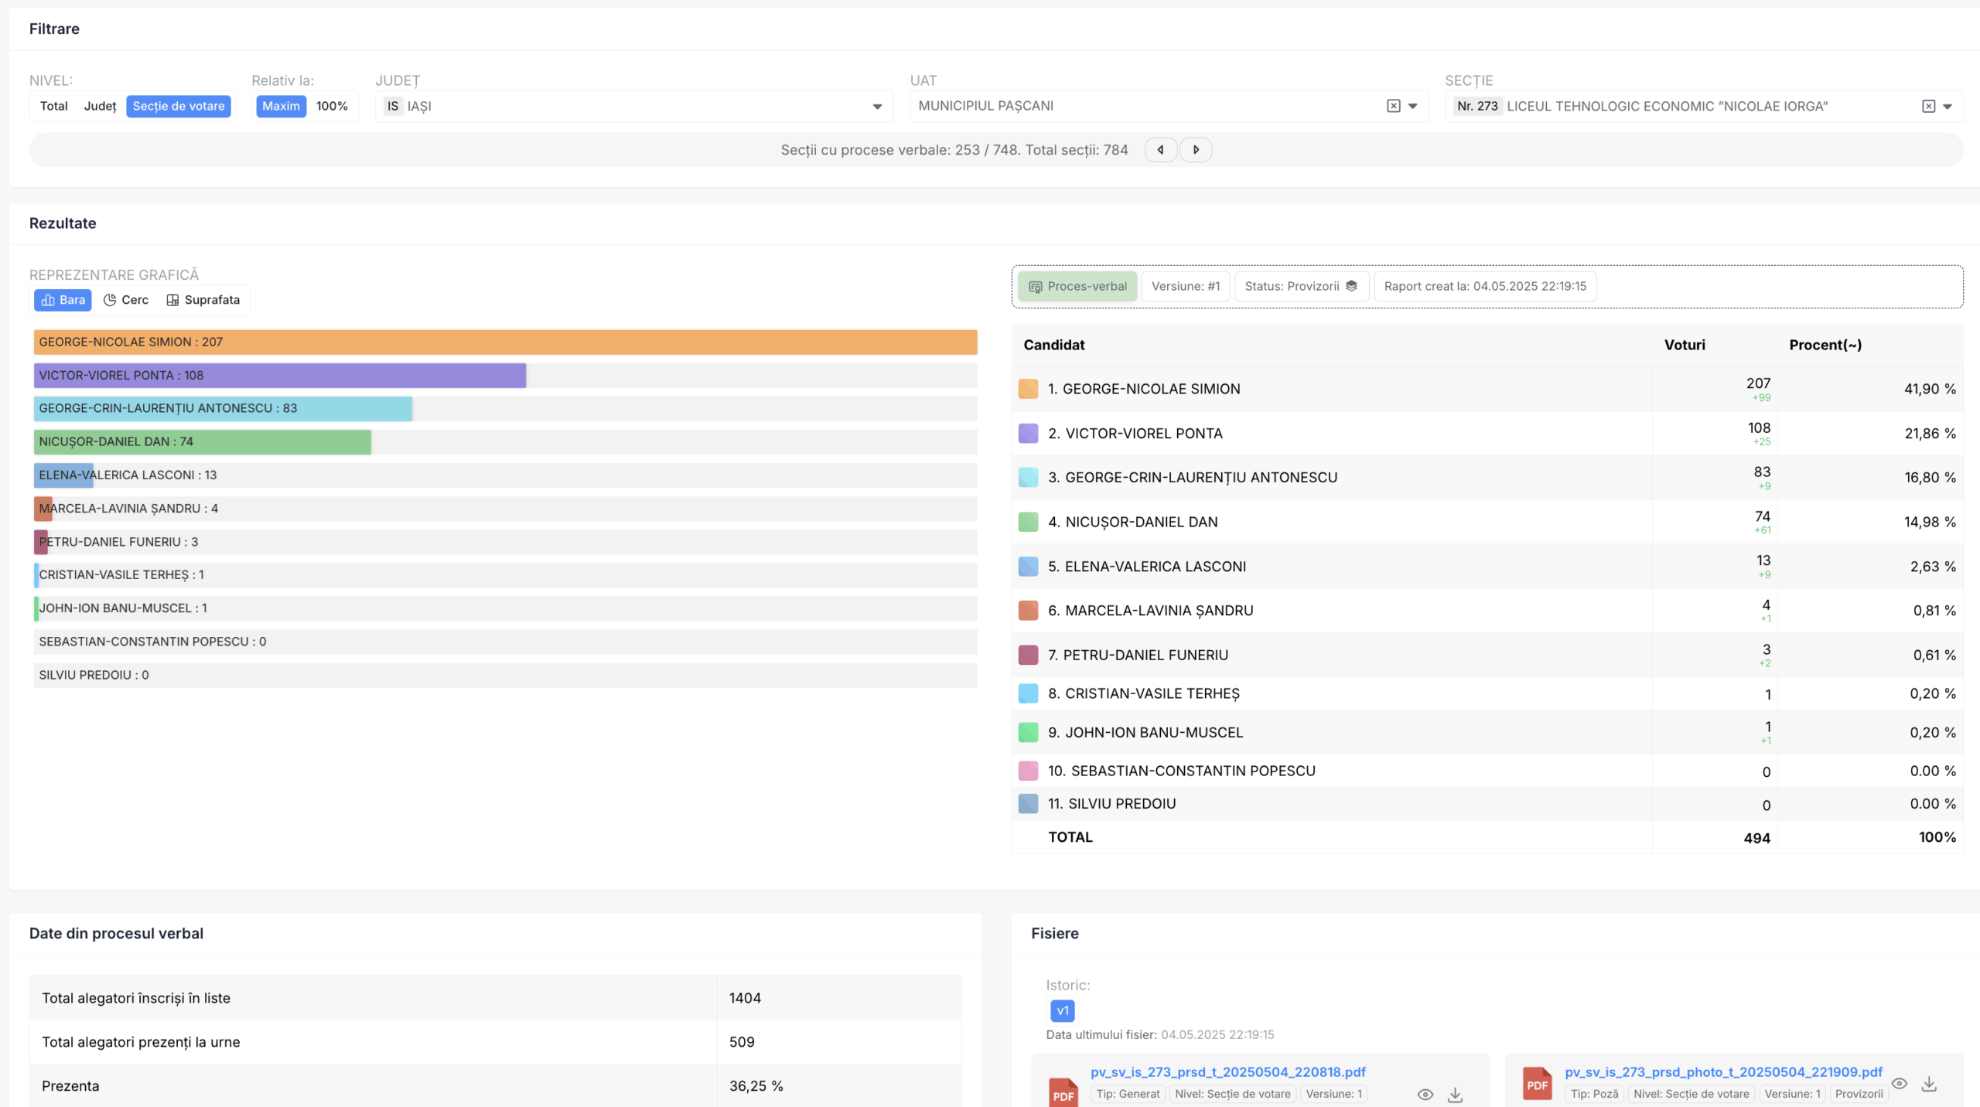Expand the JUDEȚ IAȘI dropdown
The width and height of the screenshot is (1980, 1107).
877,107
